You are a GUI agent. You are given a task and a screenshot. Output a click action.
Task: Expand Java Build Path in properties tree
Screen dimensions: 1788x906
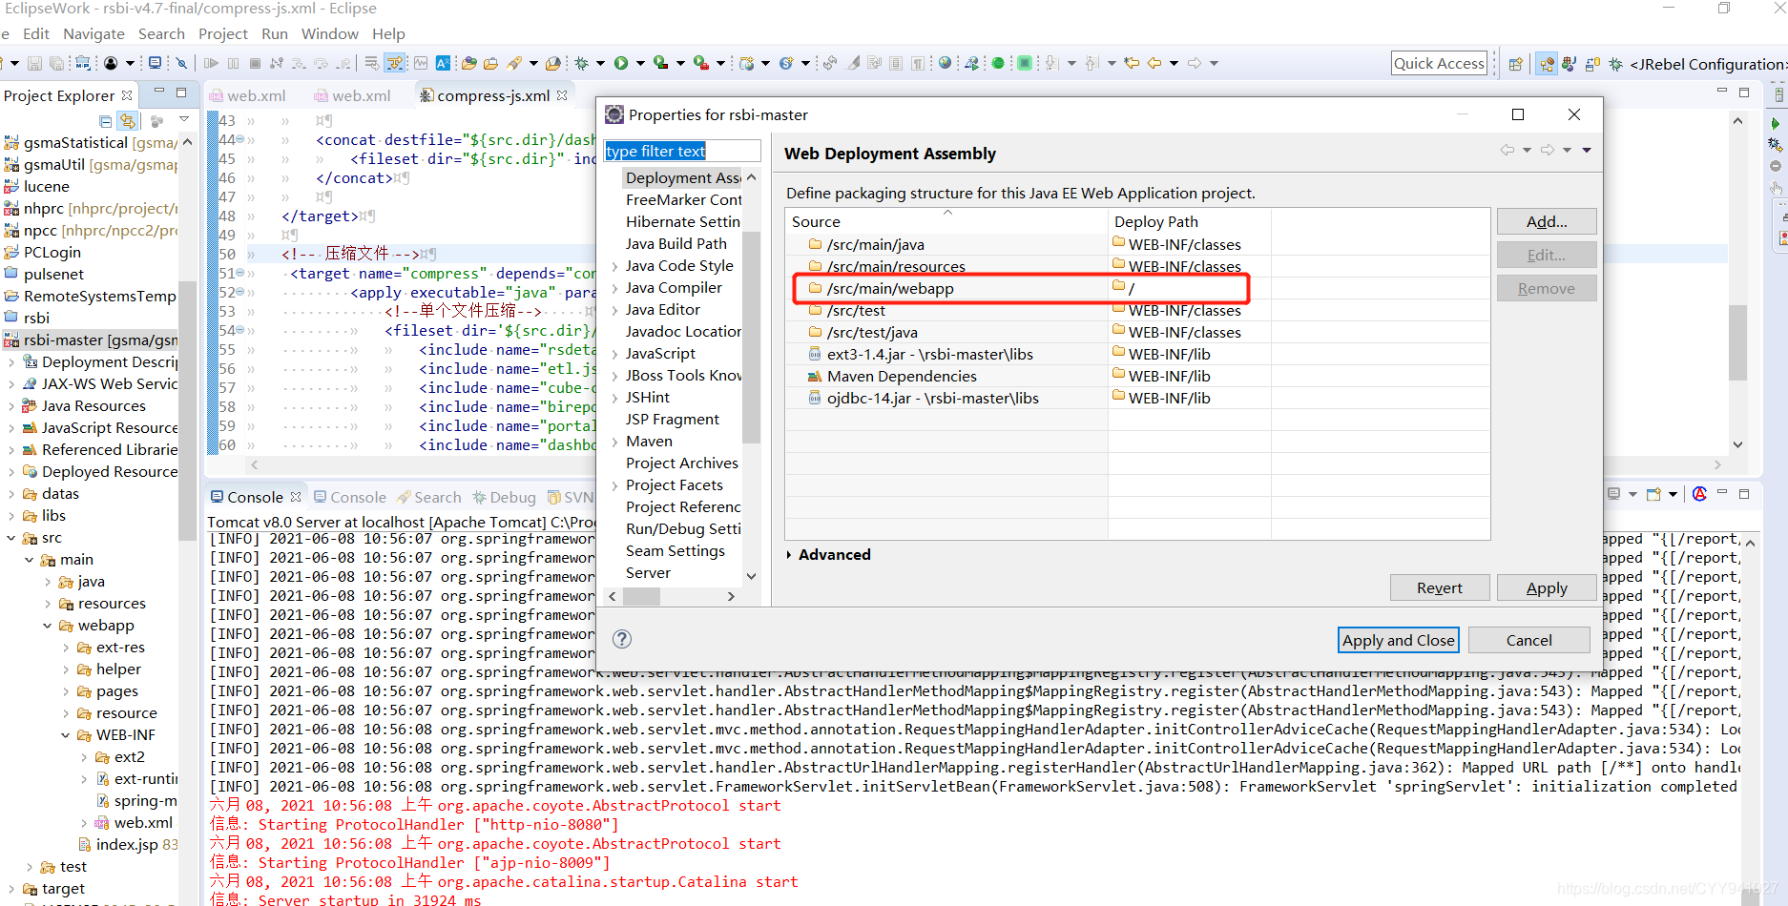[676, 243]
